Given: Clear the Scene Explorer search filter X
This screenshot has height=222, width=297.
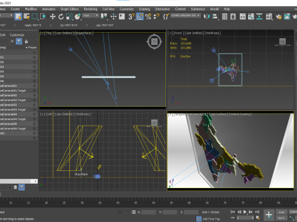Looking at the screenshot, I should pyautogui.click(x=12, y=41).
